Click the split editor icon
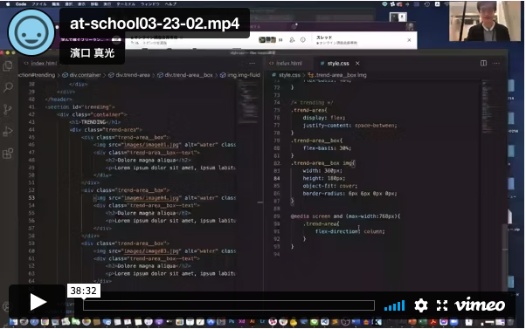The width and height of the screenshot is (526, 329). 483,64
